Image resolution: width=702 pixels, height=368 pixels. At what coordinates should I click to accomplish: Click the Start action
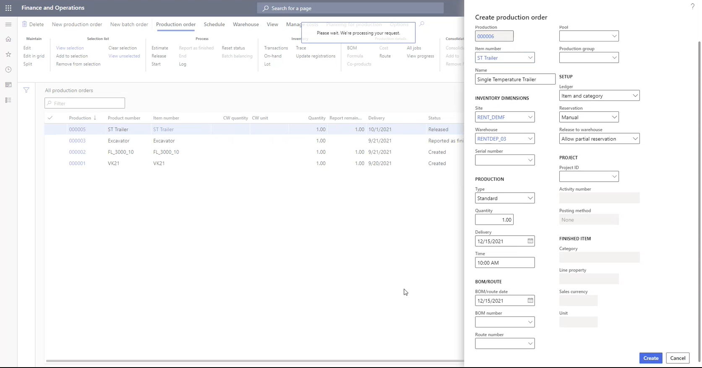point(156,64)
